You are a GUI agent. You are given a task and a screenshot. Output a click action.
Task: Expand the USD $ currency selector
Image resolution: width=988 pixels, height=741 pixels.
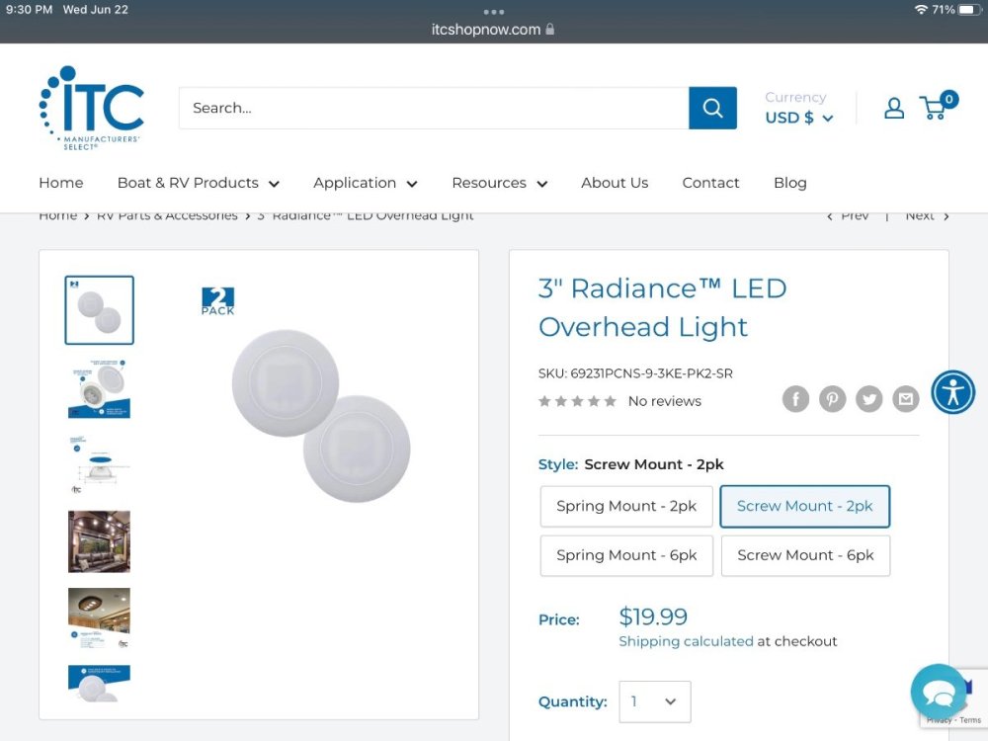798,118
